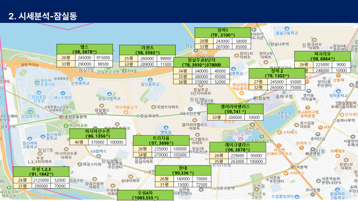Viewport: 358px width, 201px height.
Task: Click the 종합운동장역 subway station icon
Action: click(x=61, y=117)
